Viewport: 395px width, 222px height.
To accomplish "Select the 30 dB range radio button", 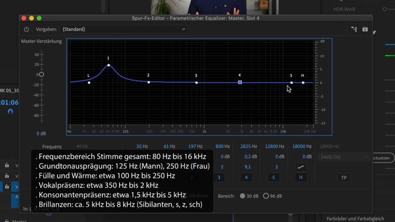I will [242, 196].
